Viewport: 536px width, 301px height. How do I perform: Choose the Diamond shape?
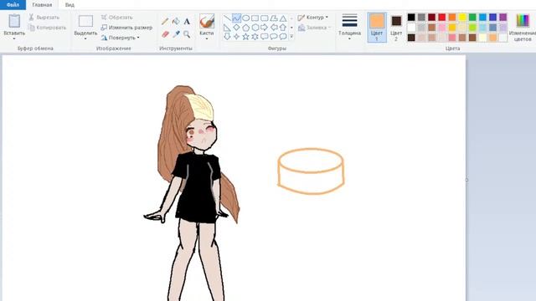click(236, 28)
